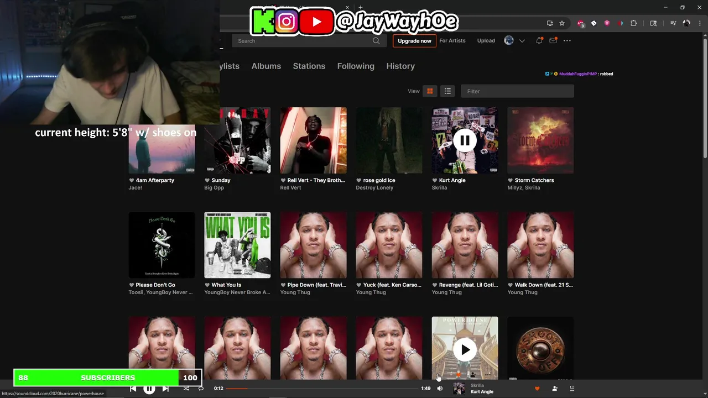Screen dimensions: 708x398
Task: Open the Chrome profile avatar
Action: tap(686, 23)
